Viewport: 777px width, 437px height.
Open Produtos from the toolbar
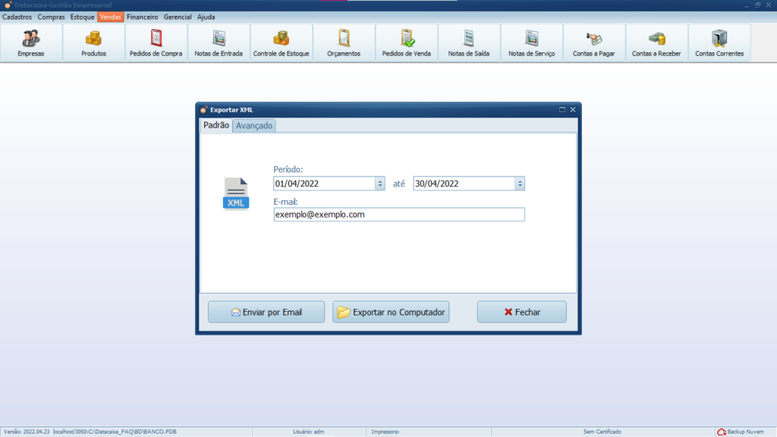click(93, 42)
